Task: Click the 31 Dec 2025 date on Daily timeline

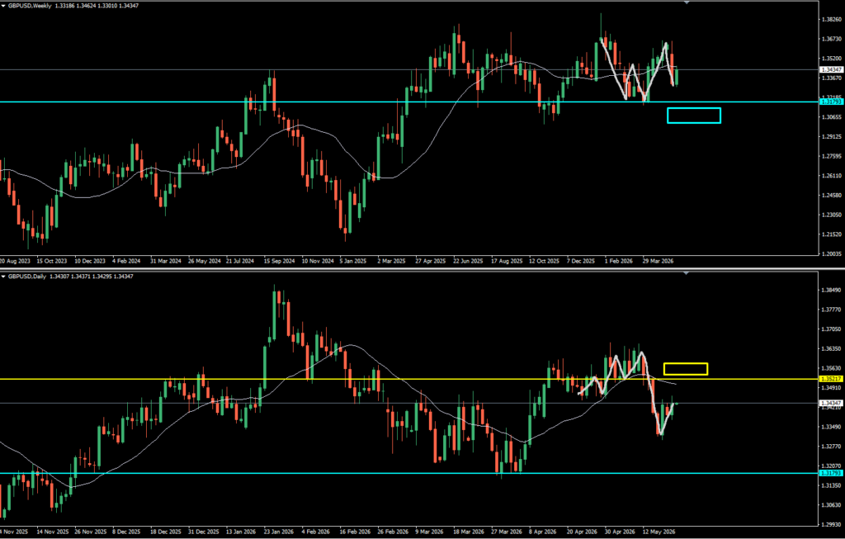Action: pos(205,532)
